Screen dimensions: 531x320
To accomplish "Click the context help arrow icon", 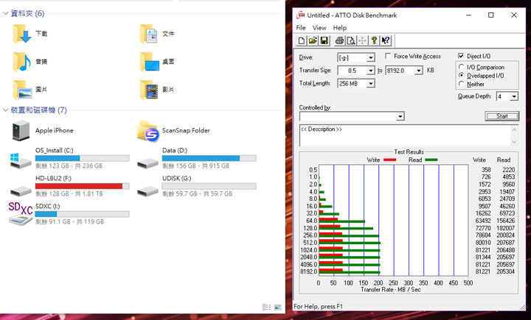I will [x=386, y=40].
